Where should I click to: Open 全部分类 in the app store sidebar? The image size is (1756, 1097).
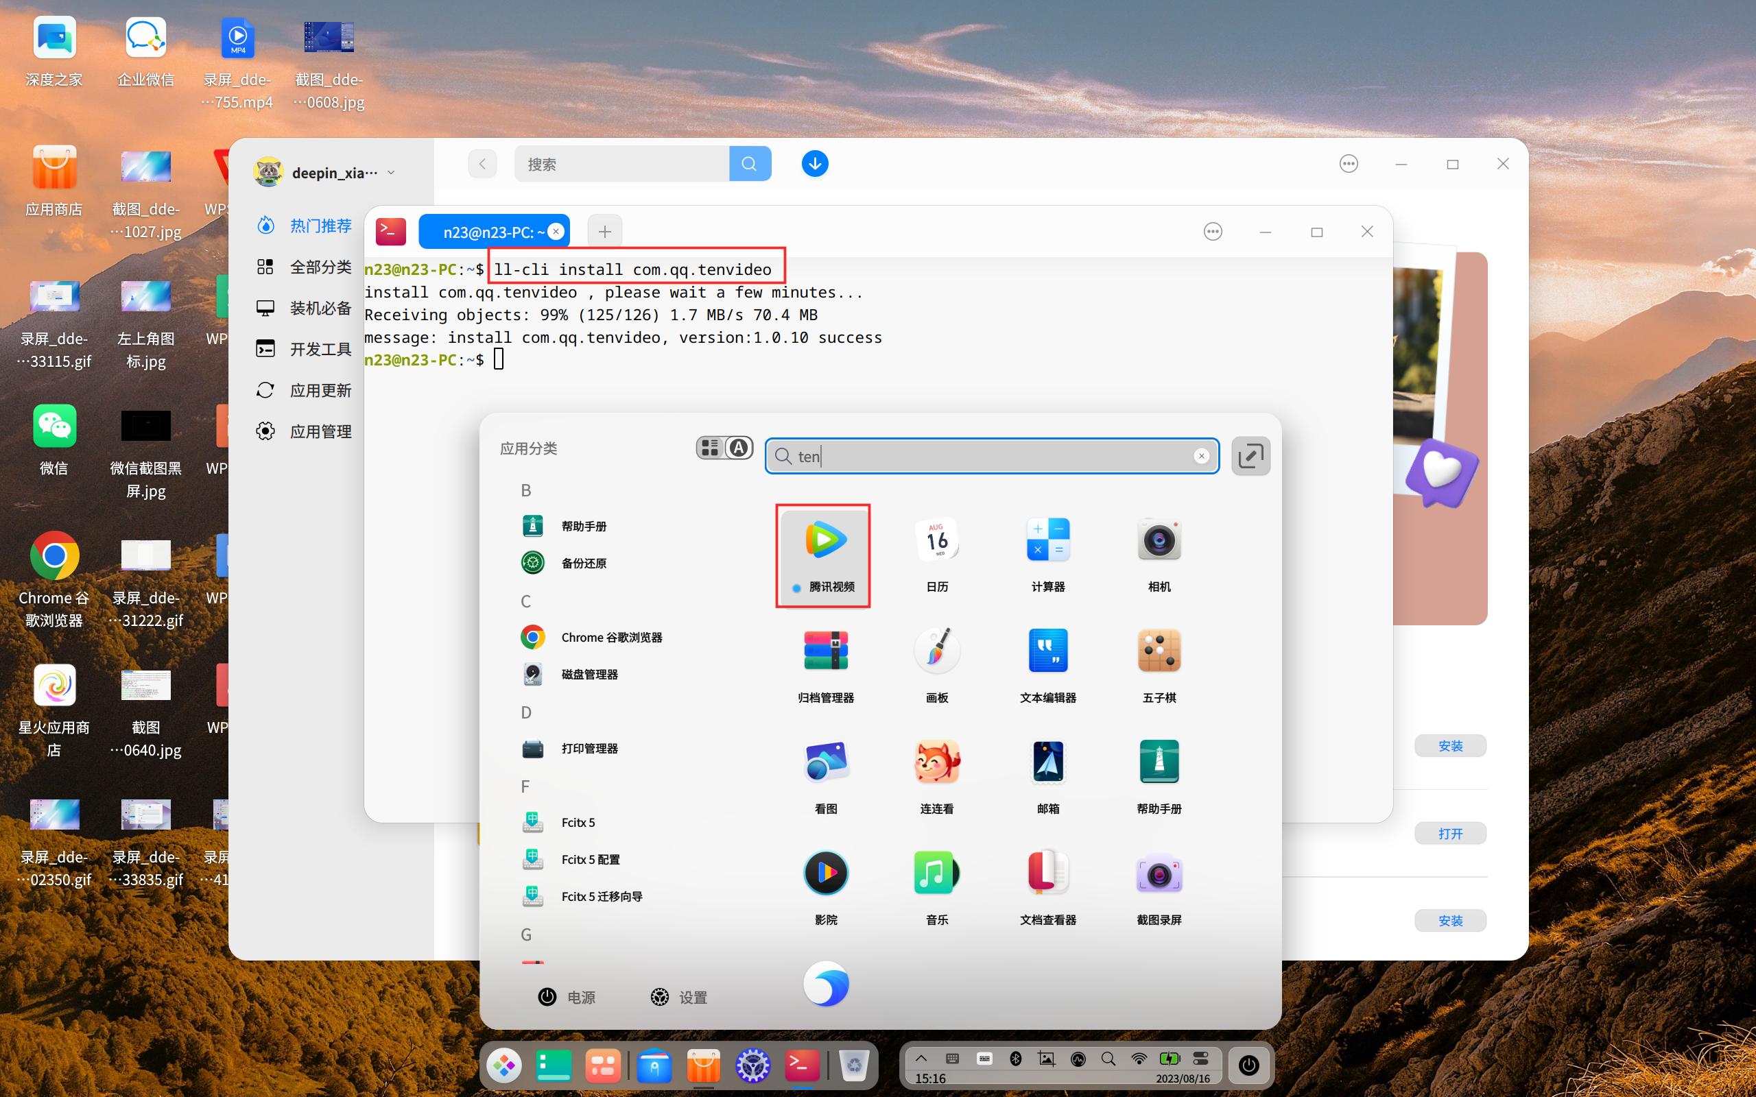pos(322,266)
